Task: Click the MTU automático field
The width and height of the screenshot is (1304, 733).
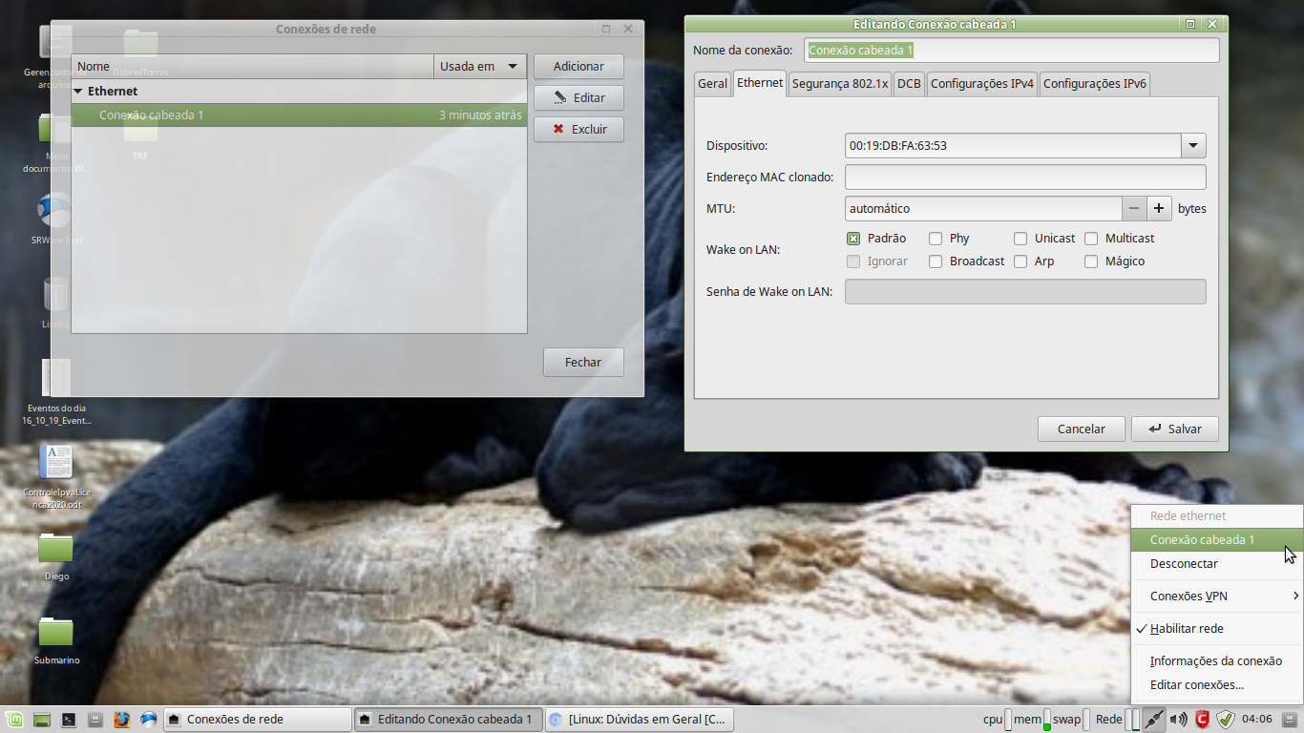Action: pos(983,208)
